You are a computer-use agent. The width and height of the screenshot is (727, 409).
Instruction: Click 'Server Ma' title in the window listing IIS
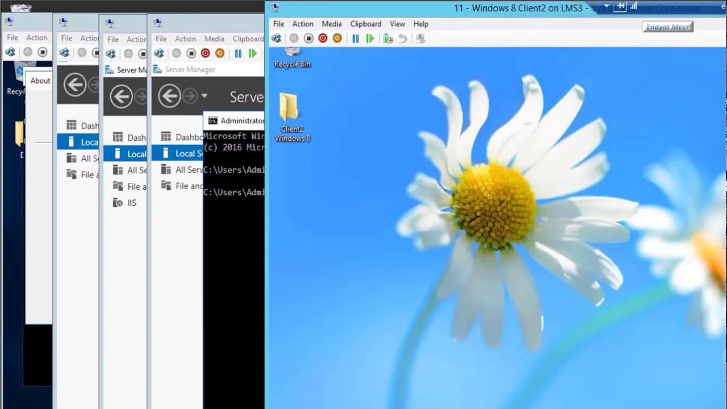(131, 70)
